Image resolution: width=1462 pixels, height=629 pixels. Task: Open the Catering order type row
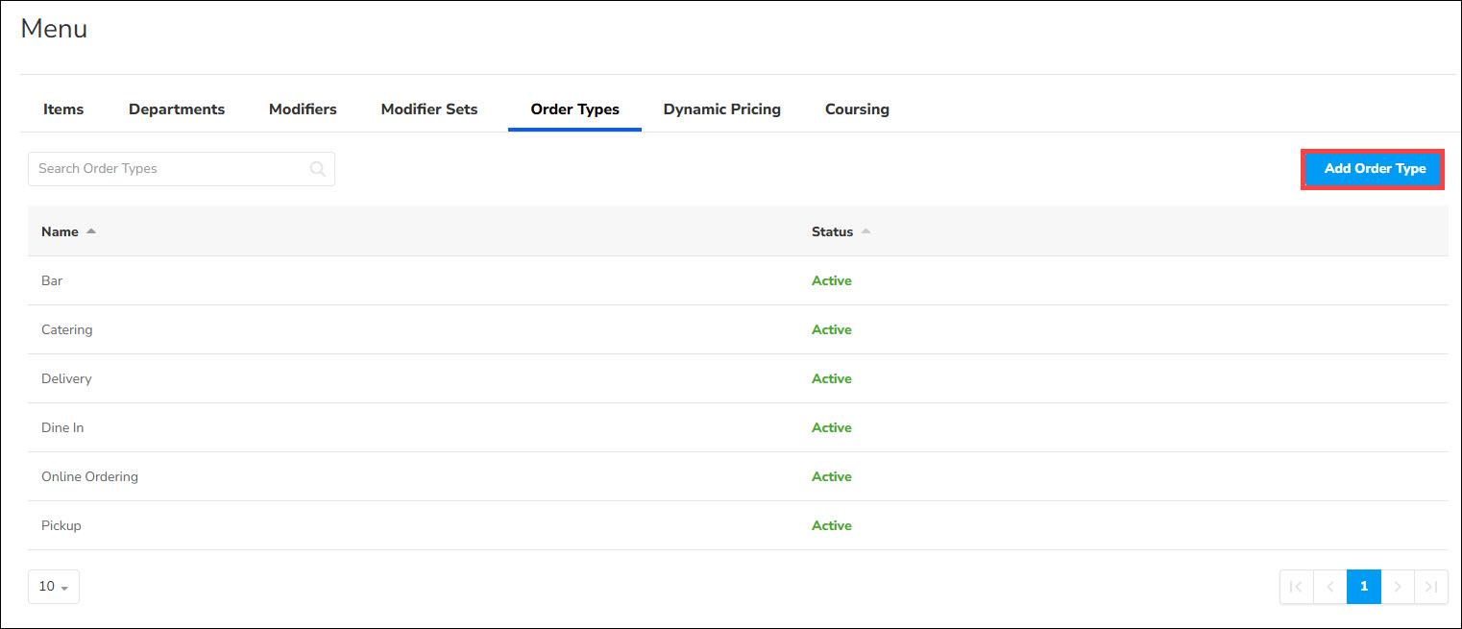pos(67,329)
